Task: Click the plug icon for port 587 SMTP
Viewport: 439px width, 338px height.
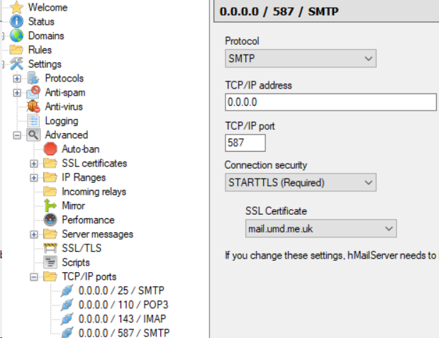Action: click(67, 332)
